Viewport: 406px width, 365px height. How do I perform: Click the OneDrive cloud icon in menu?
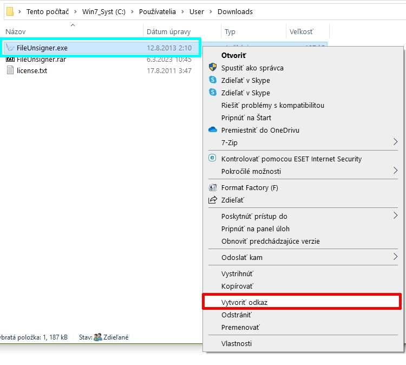[213, 130]
